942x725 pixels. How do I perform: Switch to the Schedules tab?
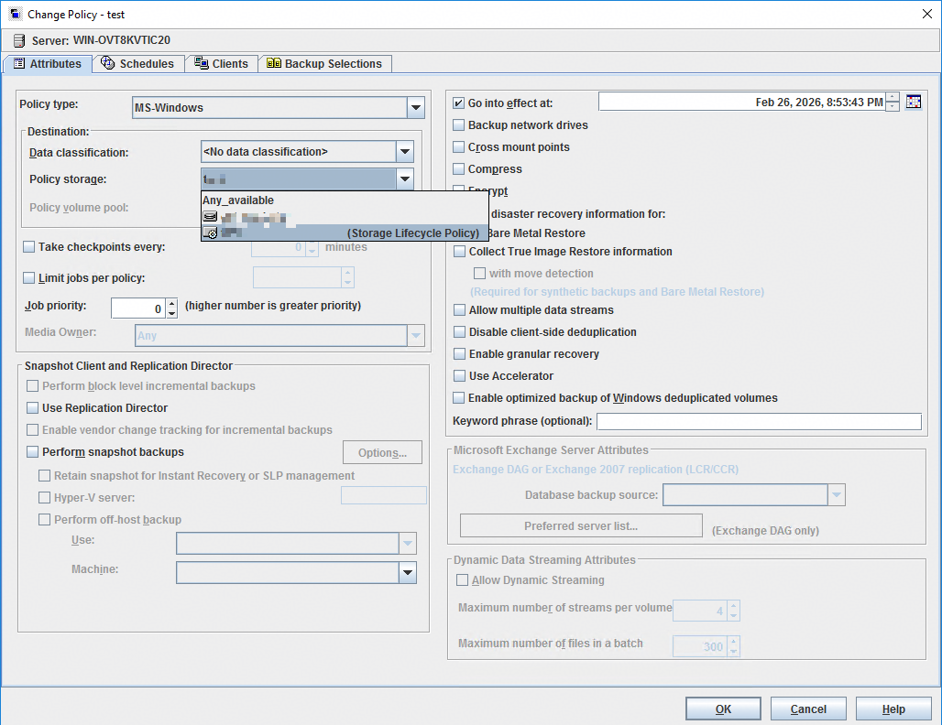pos(137,64)
